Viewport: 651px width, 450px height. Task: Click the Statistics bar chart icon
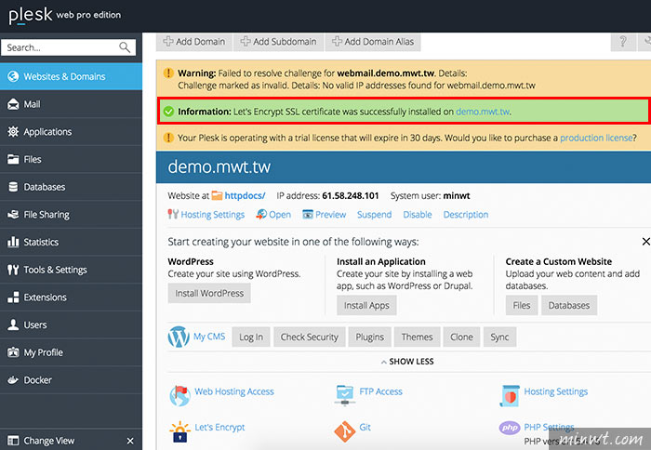pyautogui.click(x=13, y=242)
